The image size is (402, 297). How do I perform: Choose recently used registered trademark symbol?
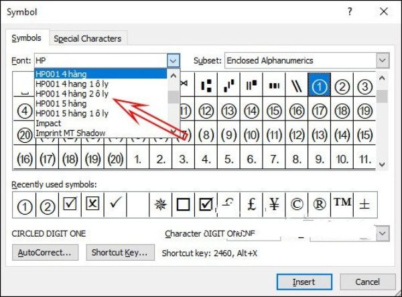(x=320, y=204)
